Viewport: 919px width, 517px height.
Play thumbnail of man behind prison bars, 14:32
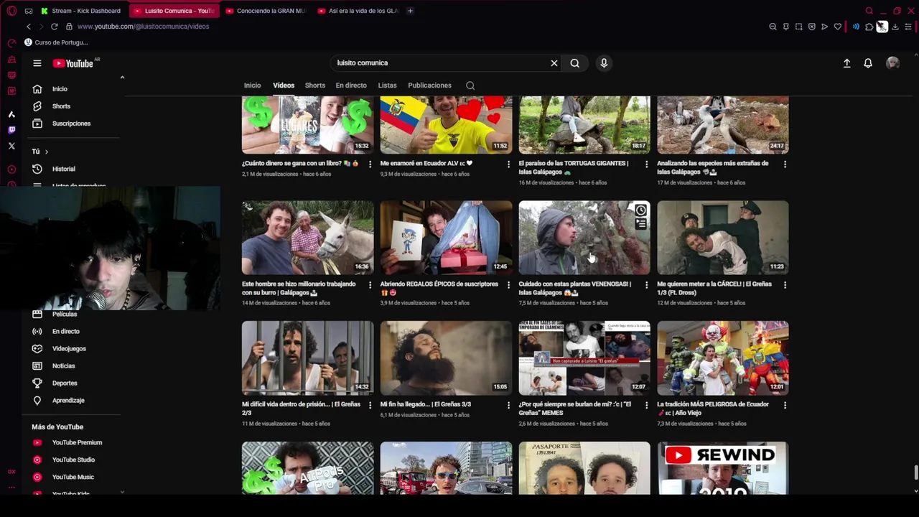click(307, 358)
